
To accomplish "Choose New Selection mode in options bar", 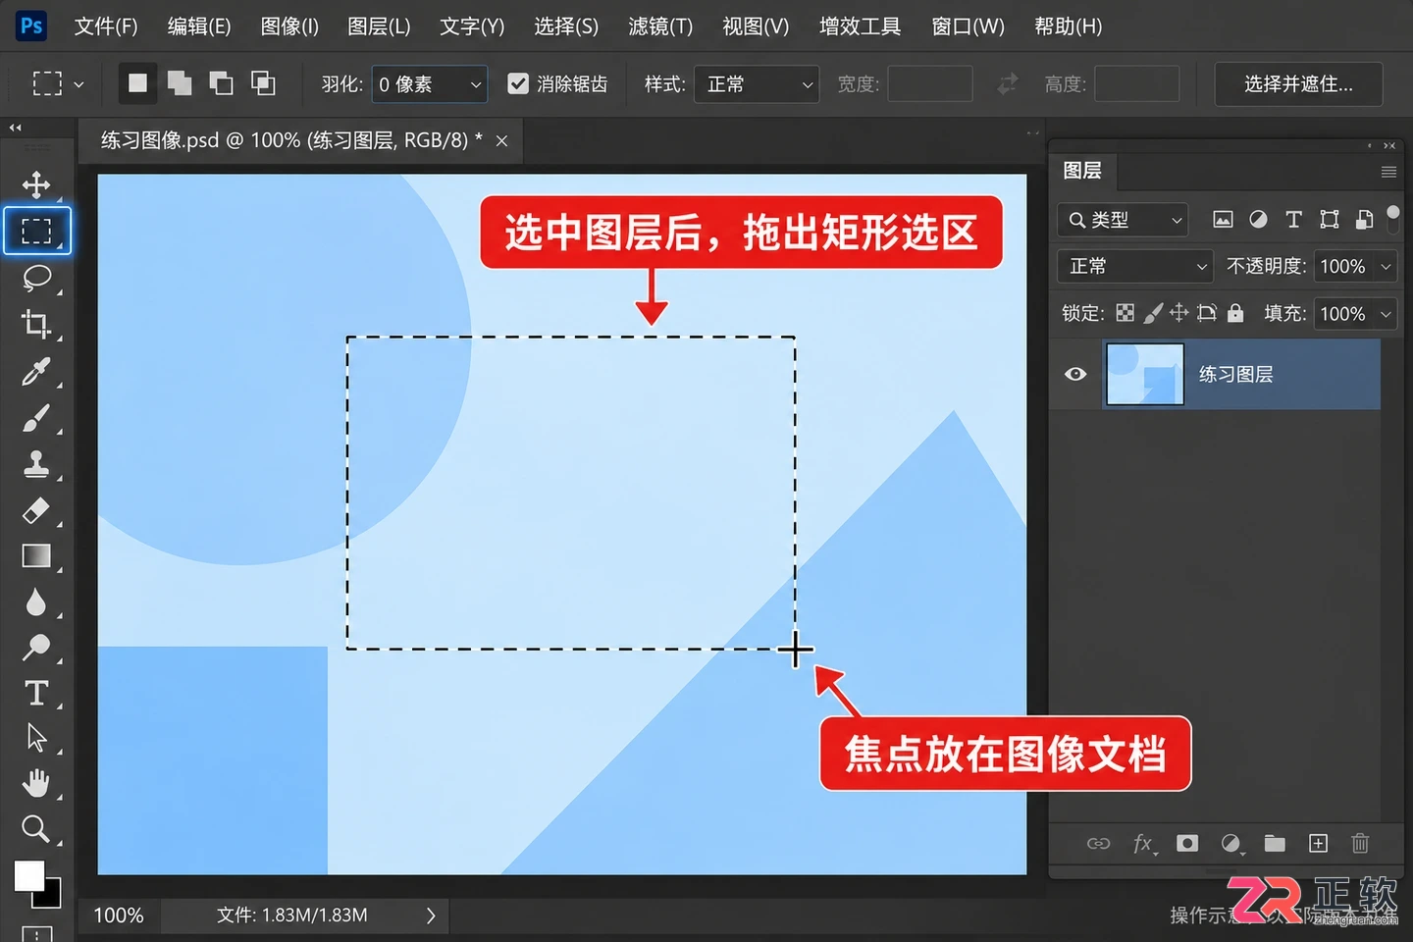I will (138, 83).
